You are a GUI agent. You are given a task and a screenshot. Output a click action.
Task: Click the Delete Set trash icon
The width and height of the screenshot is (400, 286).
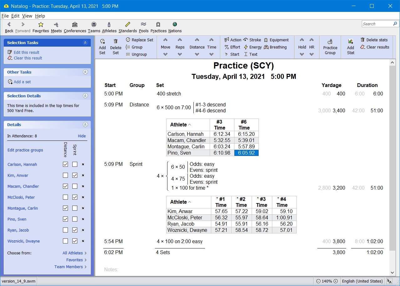[115, 47]
